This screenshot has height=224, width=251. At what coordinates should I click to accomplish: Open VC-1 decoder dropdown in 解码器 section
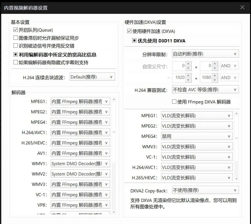(80, 195)
